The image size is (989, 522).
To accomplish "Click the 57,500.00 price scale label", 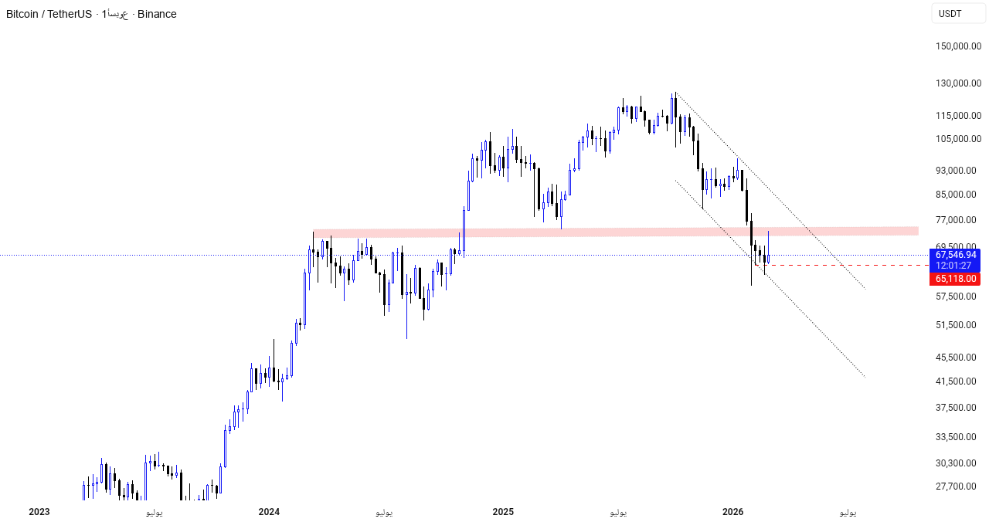I will [958, 297].
